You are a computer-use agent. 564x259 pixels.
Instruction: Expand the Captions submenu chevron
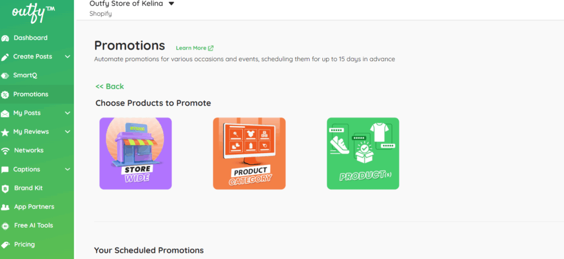(67, 169)
